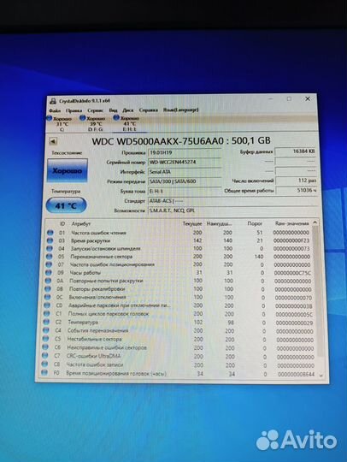Close the CrystalDiskInfo window
Image resolution: width=347 pixels, height=462 pixels.
tap(308, 98)
